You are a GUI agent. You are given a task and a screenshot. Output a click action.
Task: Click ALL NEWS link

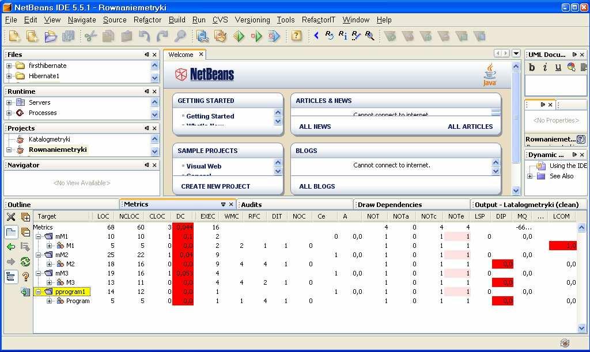tap(315, 127)
